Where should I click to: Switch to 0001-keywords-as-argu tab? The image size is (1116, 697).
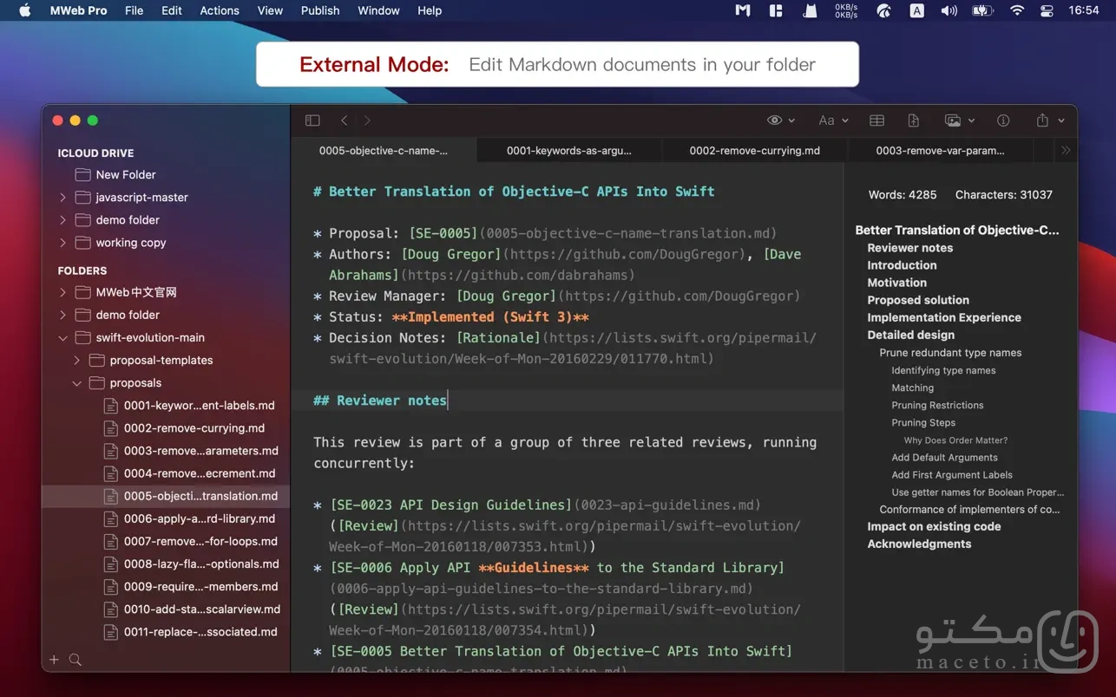(x=569, y=150)
